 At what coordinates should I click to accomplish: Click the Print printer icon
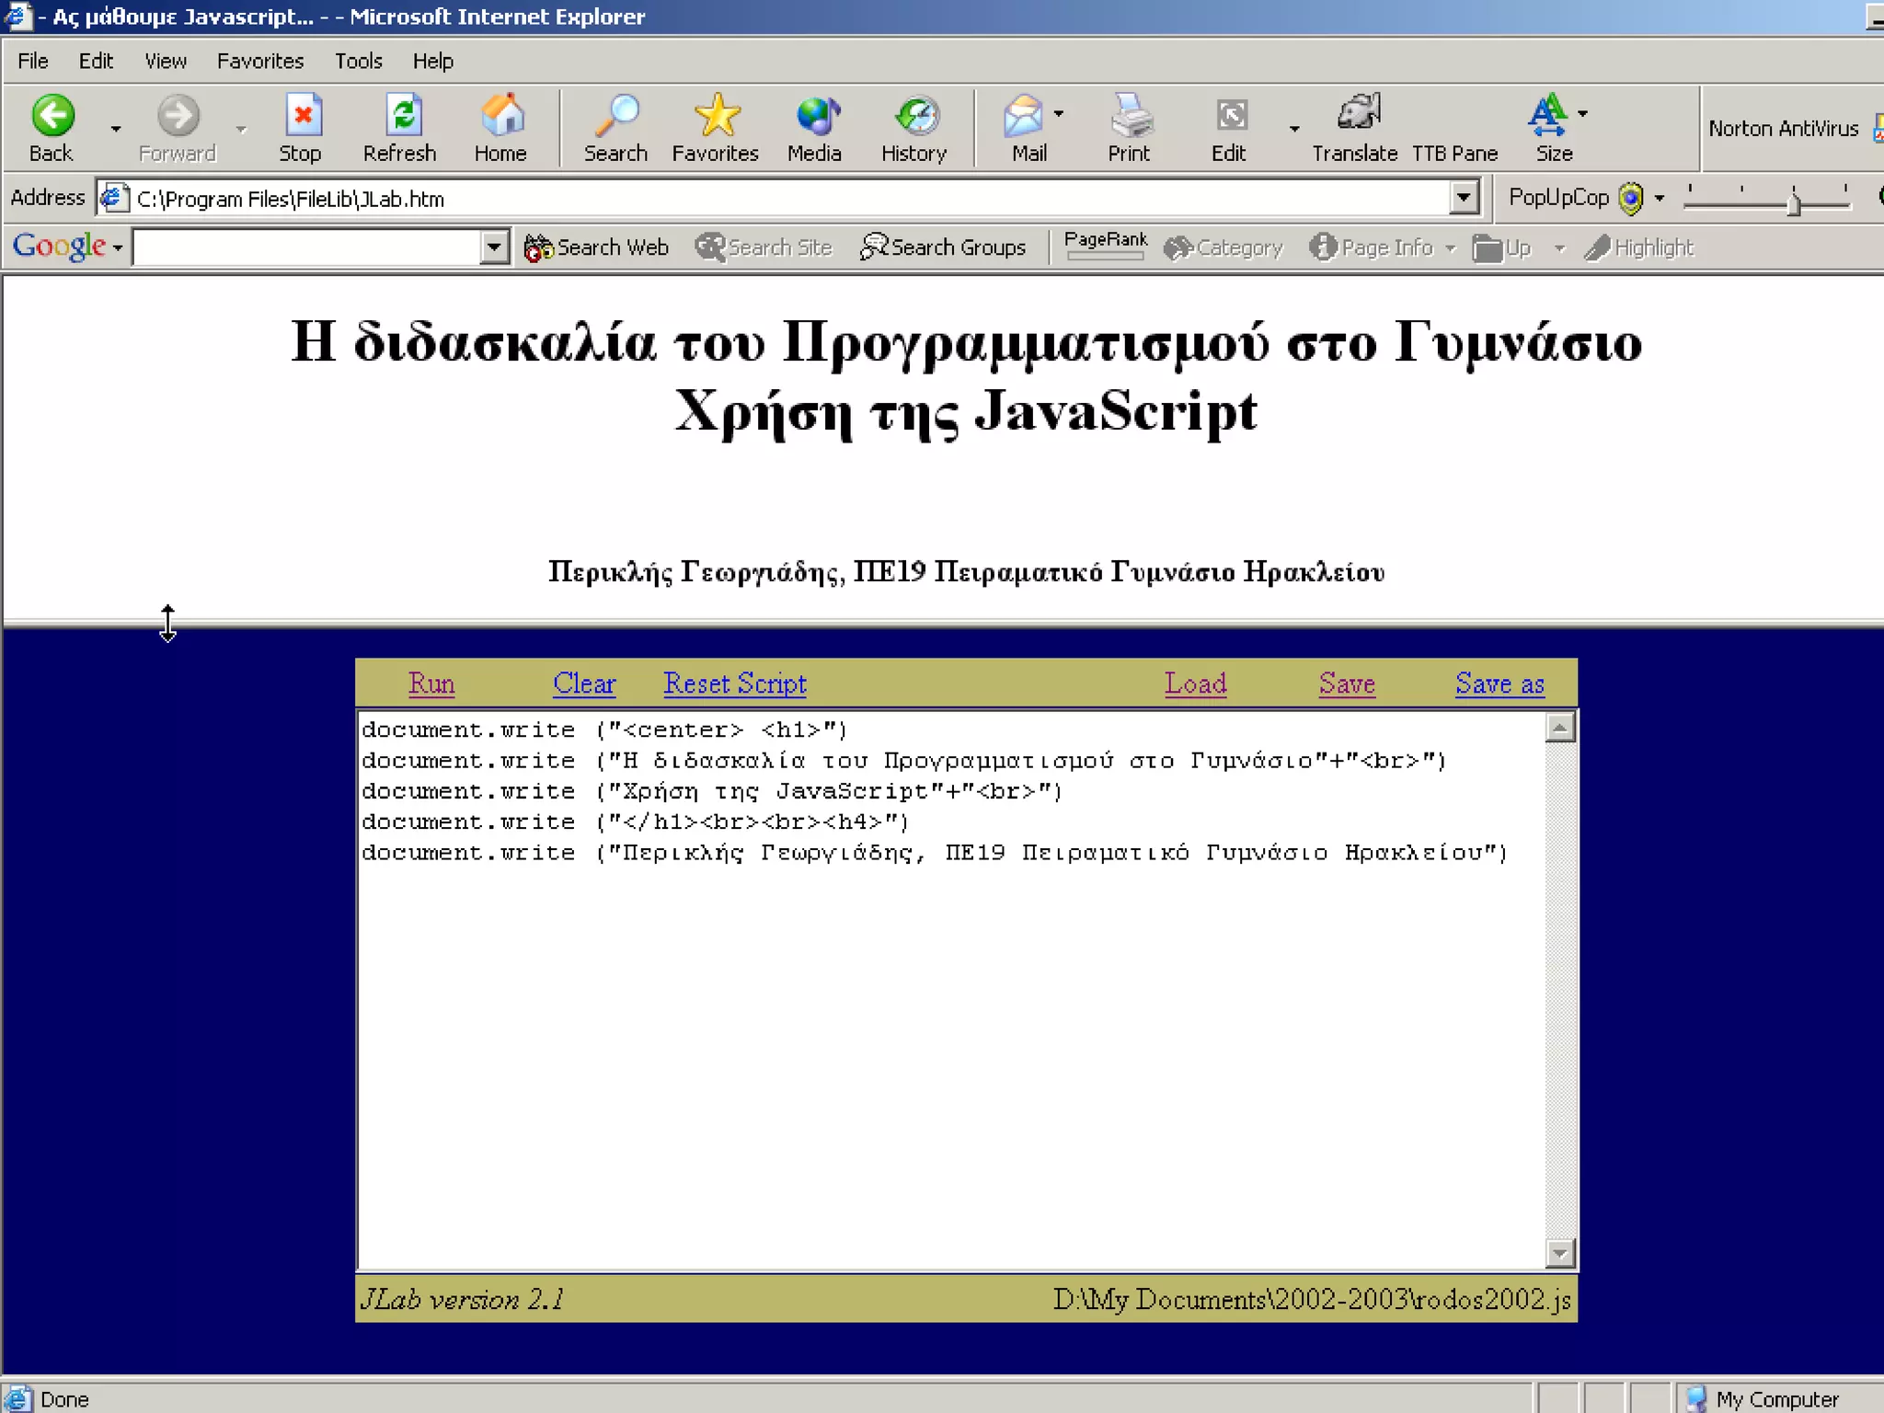pyautogui.click(x=1130, y=116)
